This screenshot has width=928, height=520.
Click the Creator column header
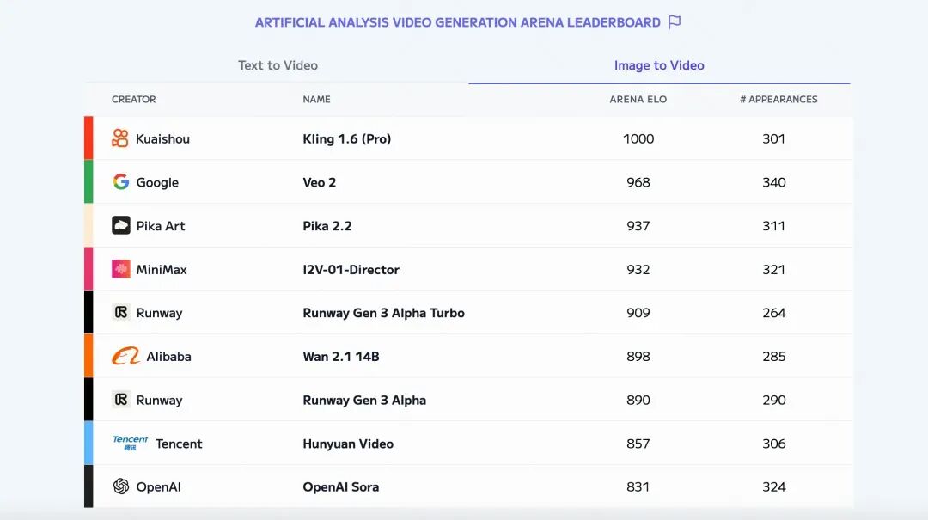click(x=134, y=99)
